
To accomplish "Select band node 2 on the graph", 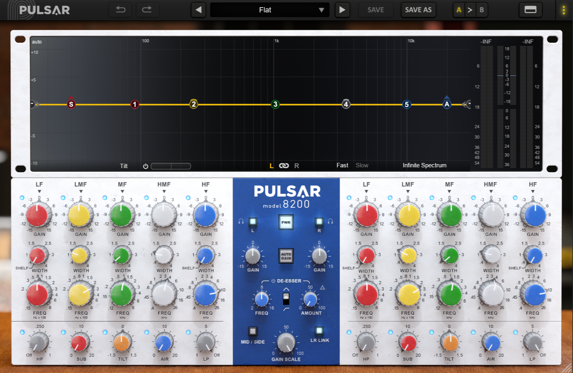I will tap(194, 104).
